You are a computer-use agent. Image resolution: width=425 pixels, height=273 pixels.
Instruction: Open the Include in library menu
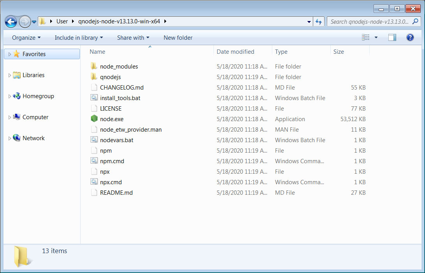coord(79,38)
